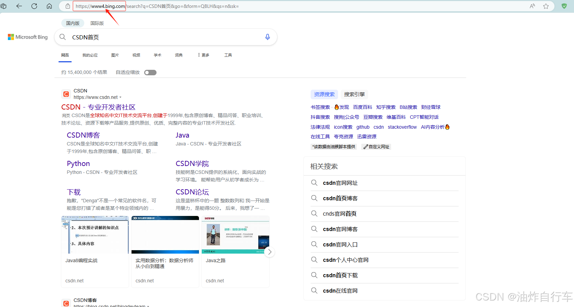Open CSDN - 专业开发者社区 result
This screenshot has width=574, height=307.
[98, 107]
